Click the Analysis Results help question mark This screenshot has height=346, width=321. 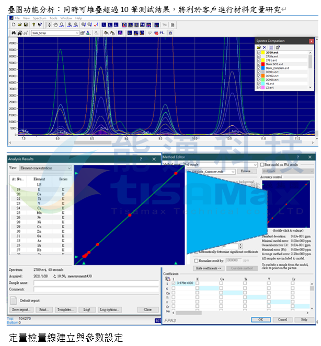click(x=141, y=159)
